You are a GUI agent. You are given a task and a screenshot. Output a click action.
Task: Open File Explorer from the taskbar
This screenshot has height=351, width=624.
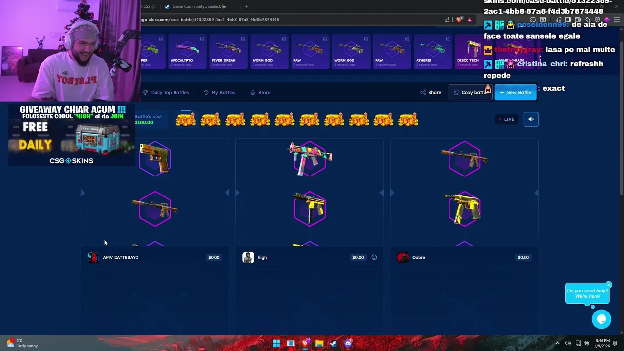pos(319,344)
